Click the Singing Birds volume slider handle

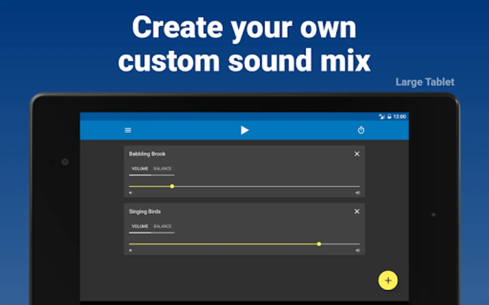point(319,244)
